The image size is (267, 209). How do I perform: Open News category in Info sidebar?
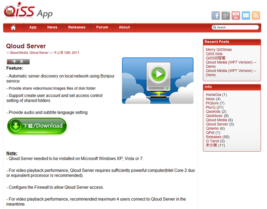(x=210, y=99)
